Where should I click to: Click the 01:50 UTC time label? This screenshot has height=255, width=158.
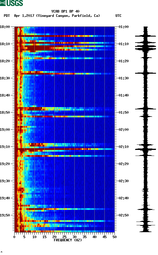point(124,113)
